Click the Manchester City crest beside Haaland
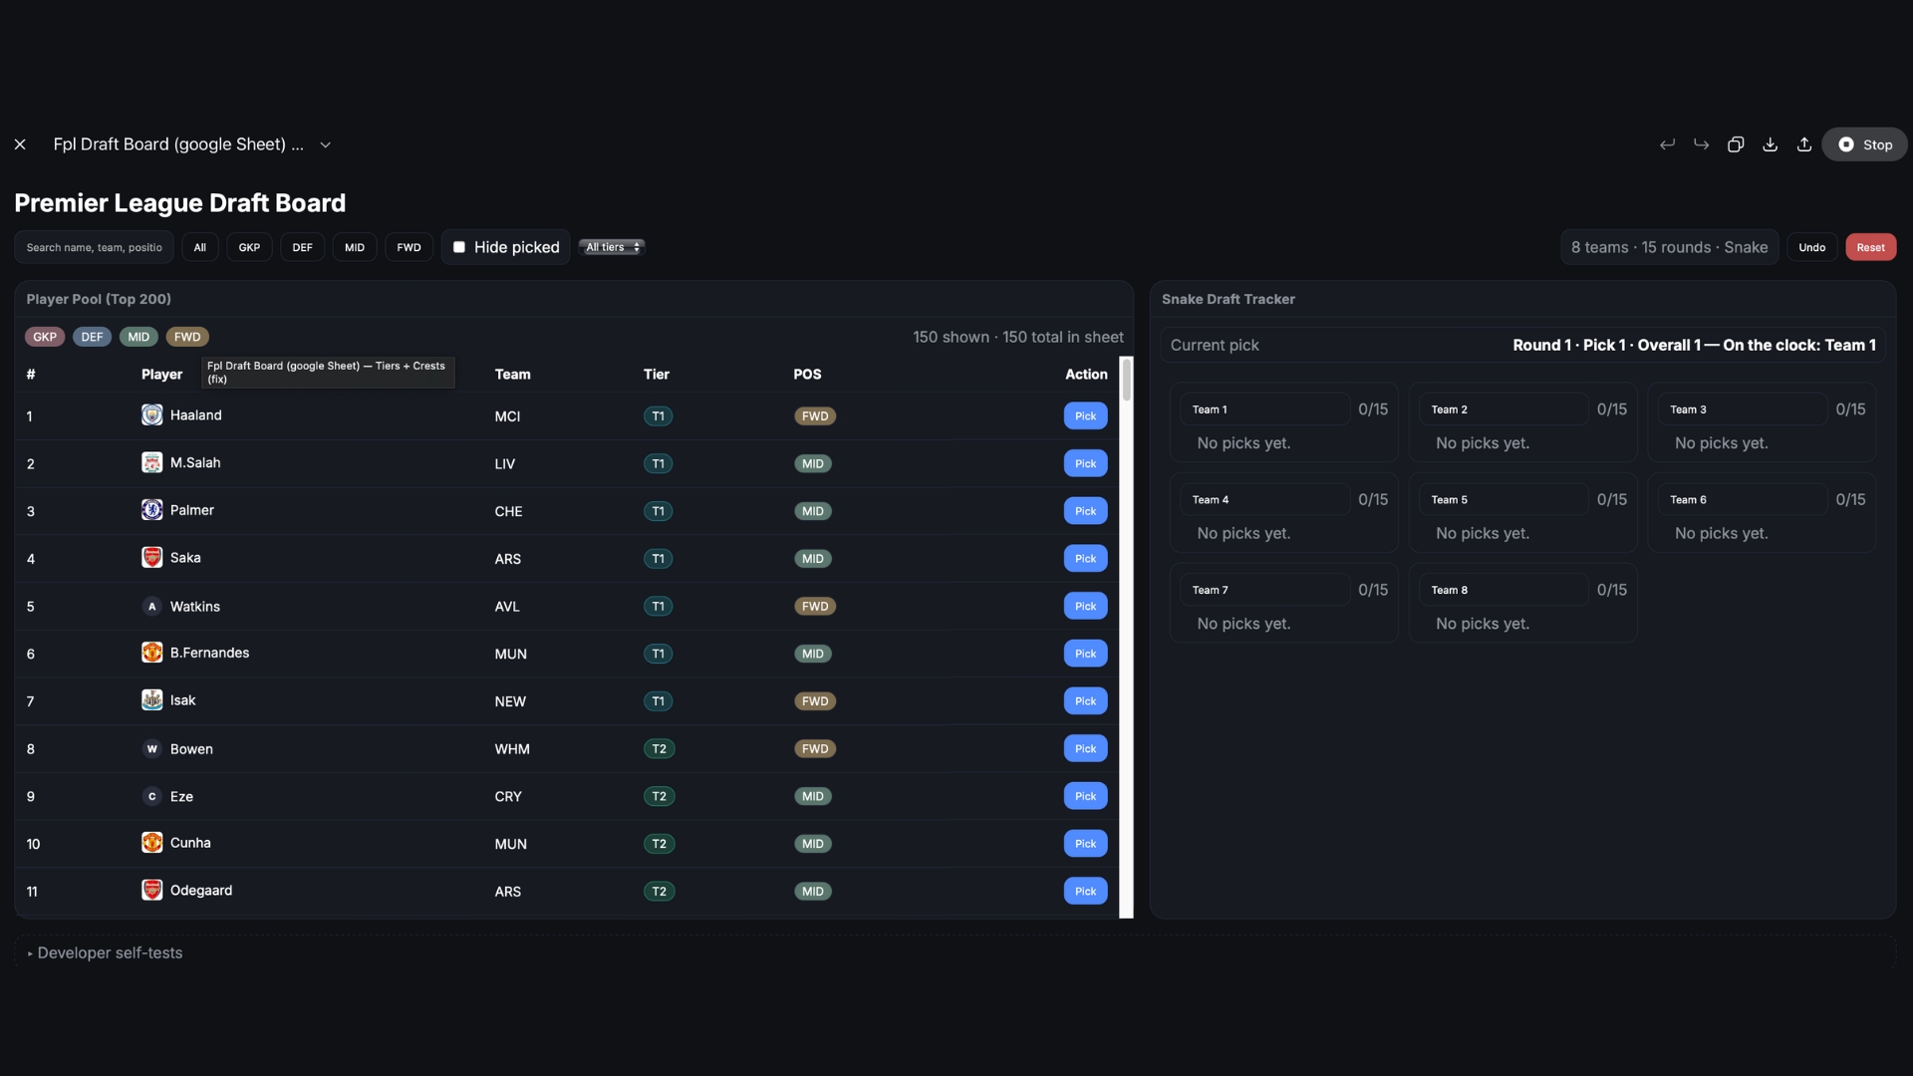The height and width of the screenshot is (1076, 1913). [x=151, y=414]
